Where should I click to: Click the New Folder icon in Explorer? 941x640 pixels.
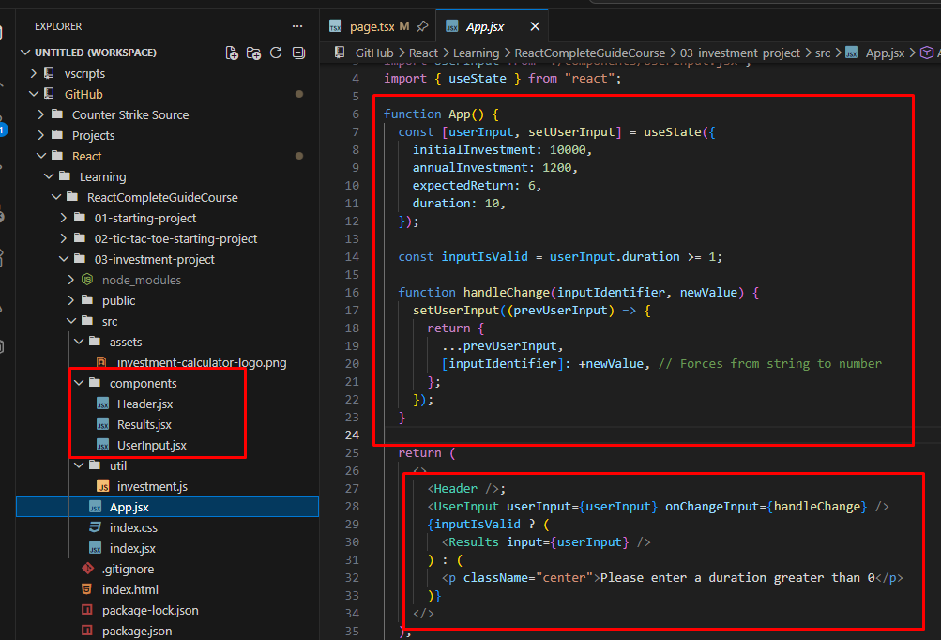253,53
